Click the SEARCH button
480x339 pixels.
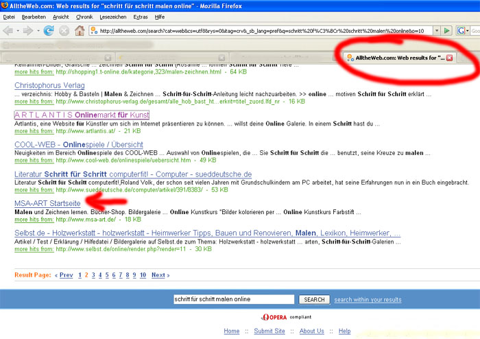[x=314, y=299]
